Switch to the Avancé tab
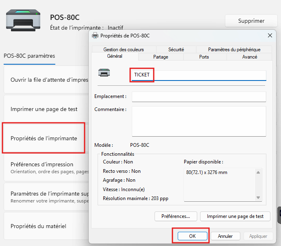This screenshot has height=246, width=281. (x=249, y=57)
